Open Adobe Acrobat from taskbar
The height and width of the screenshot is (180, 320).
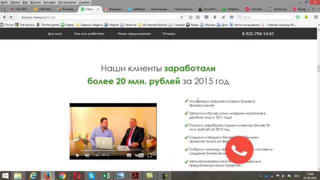(135, 175)
